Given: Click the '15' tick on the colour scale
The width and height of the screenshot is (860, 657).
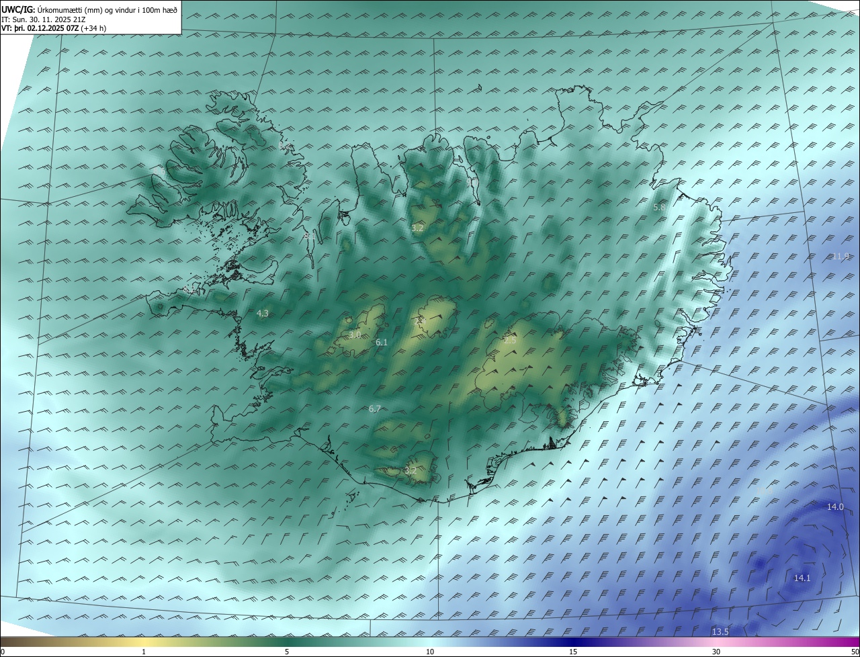Looking at the screenshot, I should pyautogui.click(x=573, y=652).
